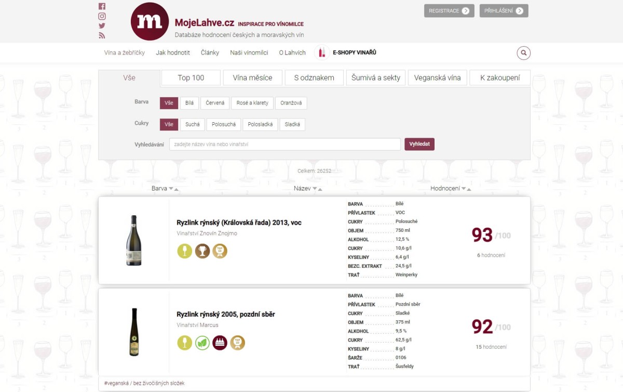Open the Ryzlink rýnský 2013 bottle thumbnail
This screenshot has height=392, width=623.
(x=134, y=240)
